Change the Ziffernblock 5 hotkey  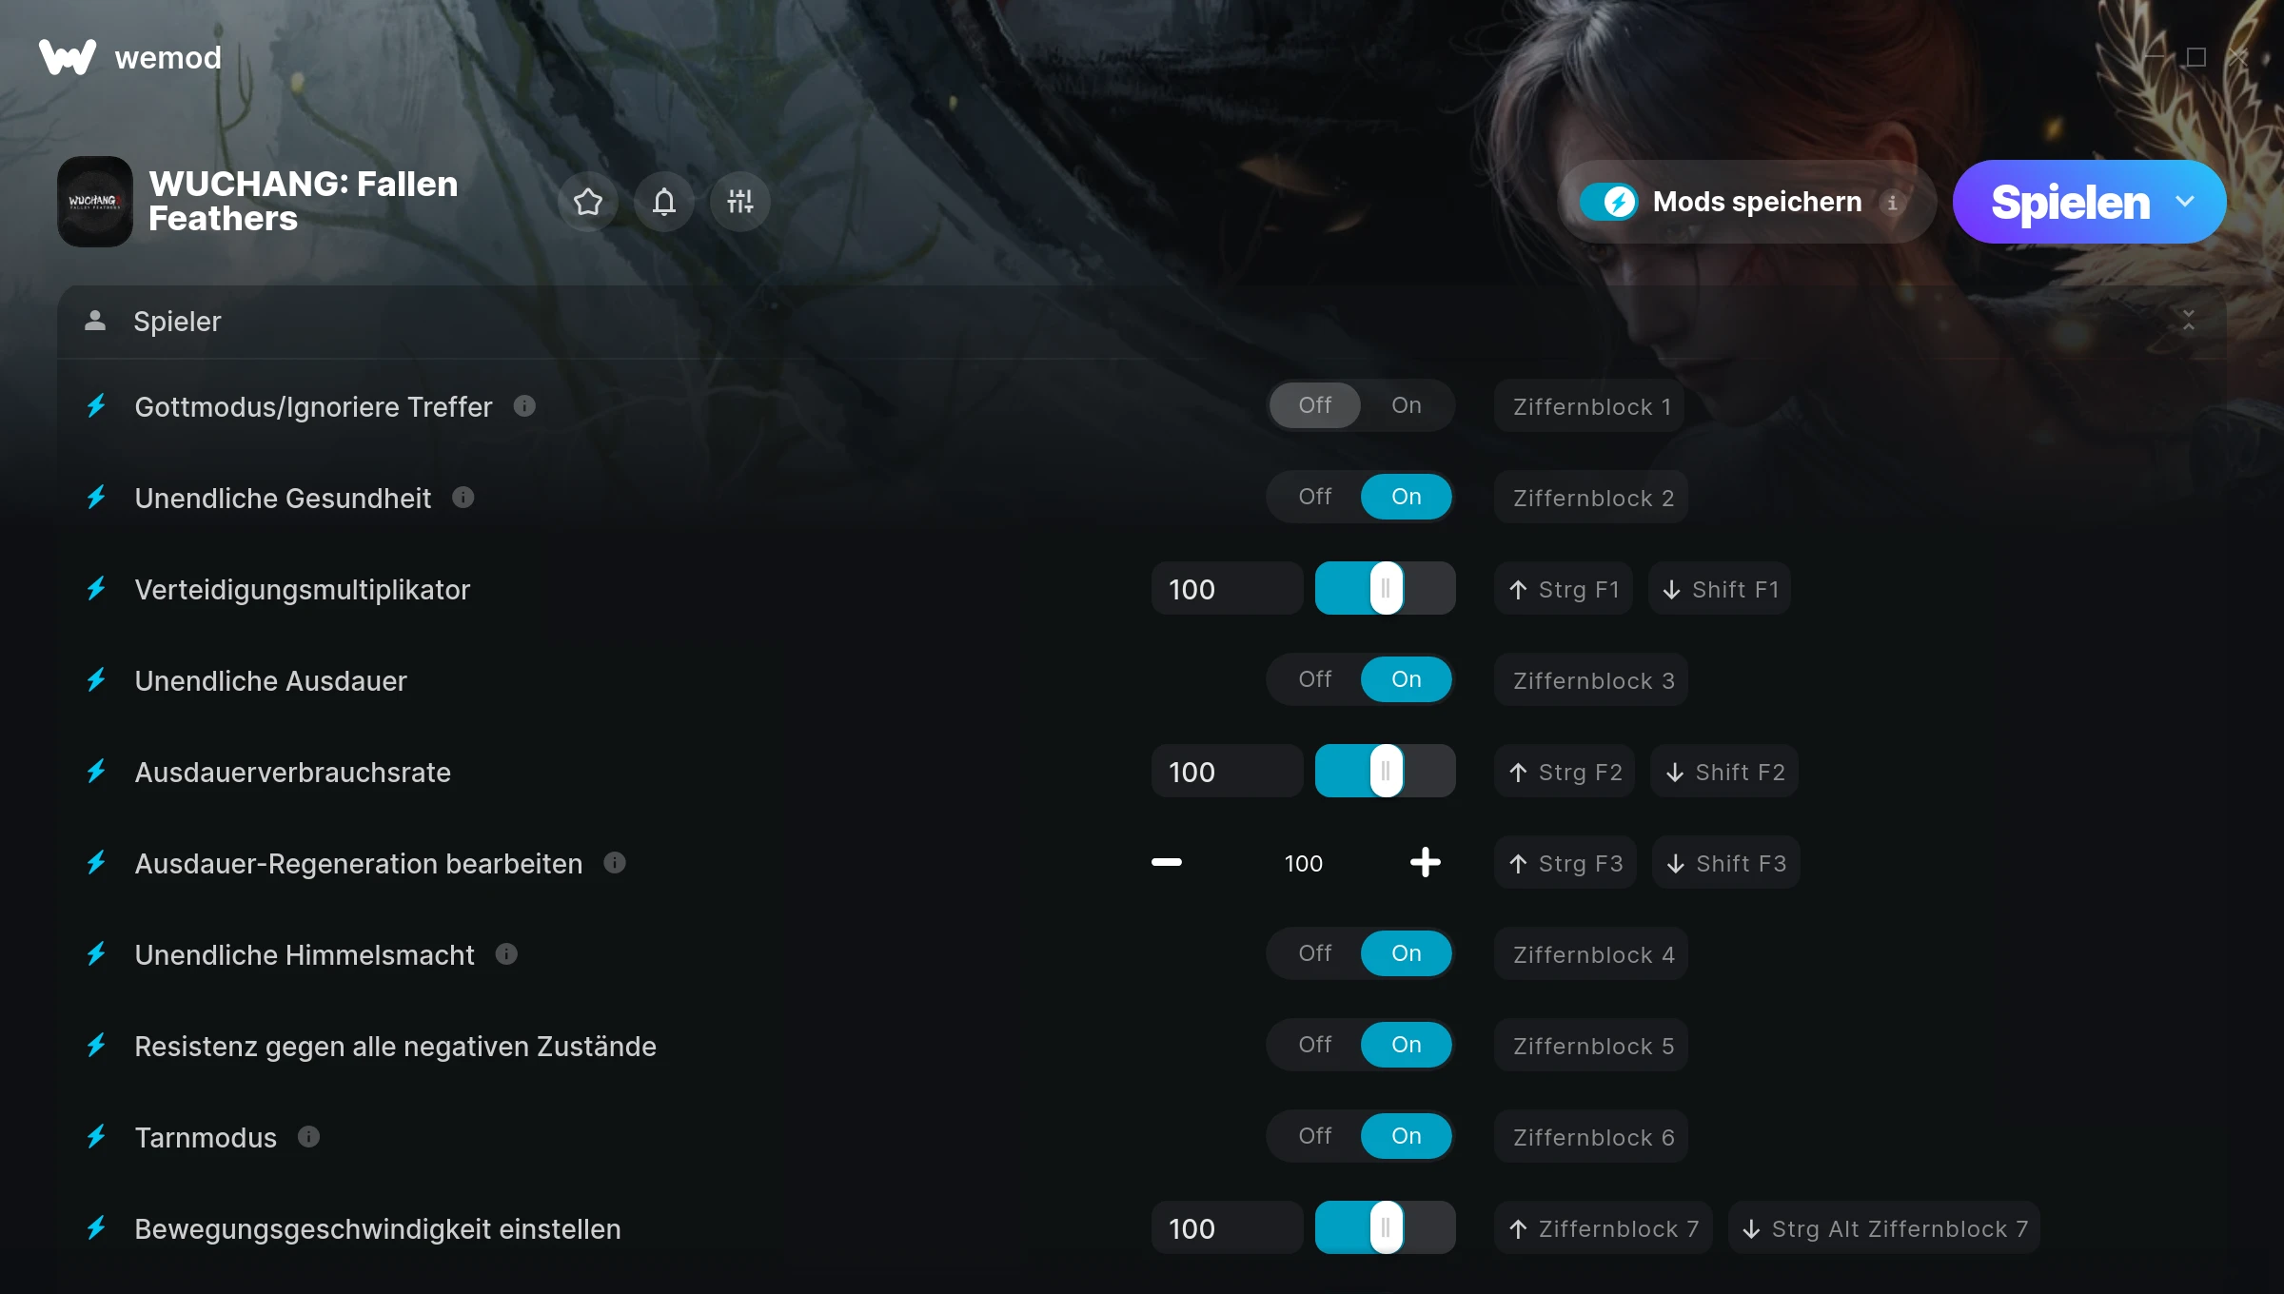(x=1592, y=1046)
